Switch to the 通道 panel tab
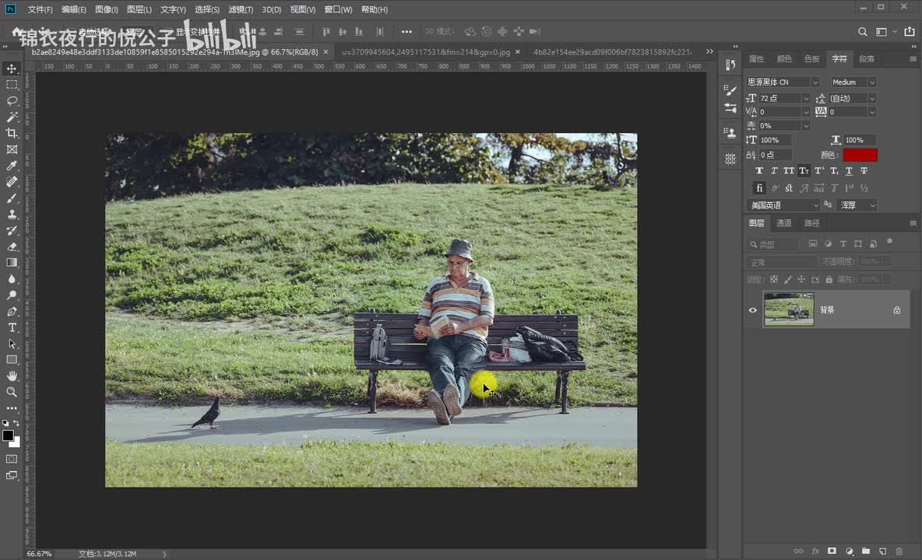This screenshot has height=560, width=922. (x=784, y=223)
